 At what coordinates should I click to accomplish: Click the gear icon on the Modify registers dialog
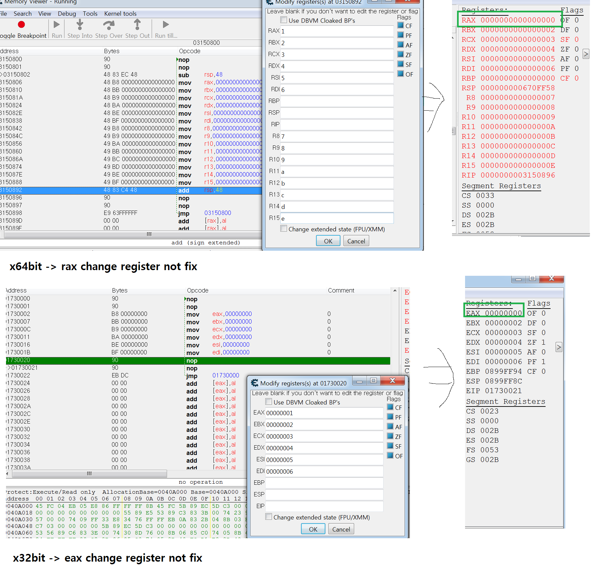pyautogui.click(x=269, y=2)
